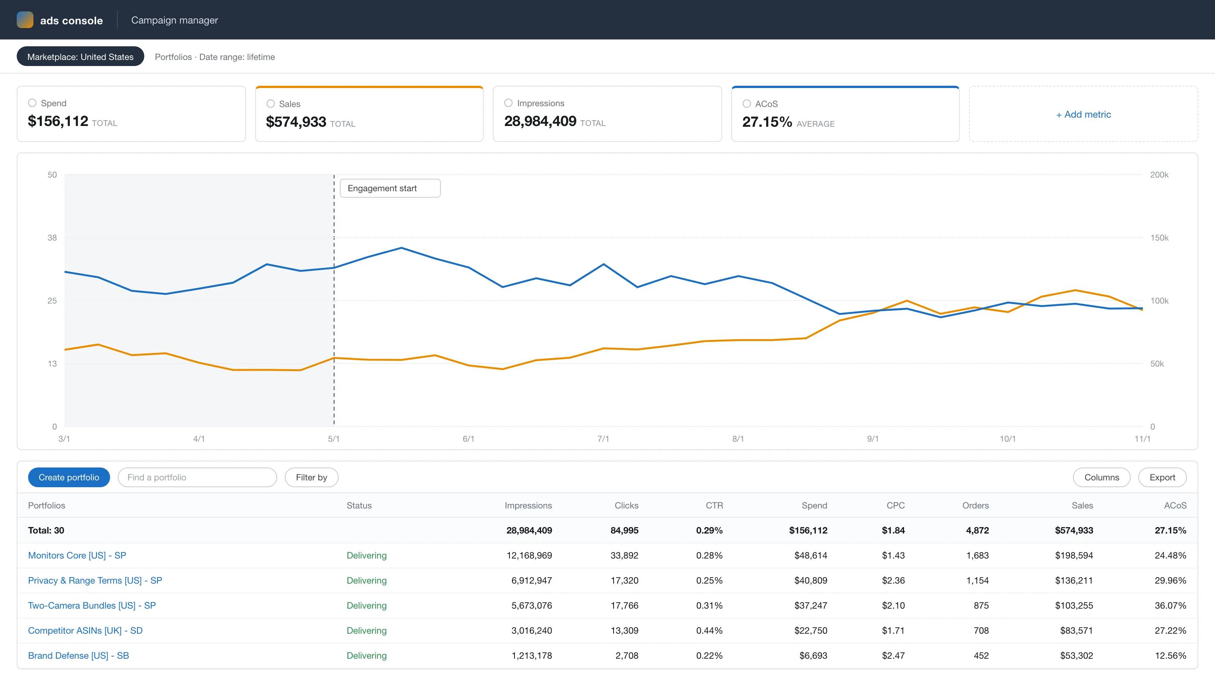Click the 27.15% ACoS card value
The height and width of the screenshot is (683, 1215).
(x=767, y=122)
